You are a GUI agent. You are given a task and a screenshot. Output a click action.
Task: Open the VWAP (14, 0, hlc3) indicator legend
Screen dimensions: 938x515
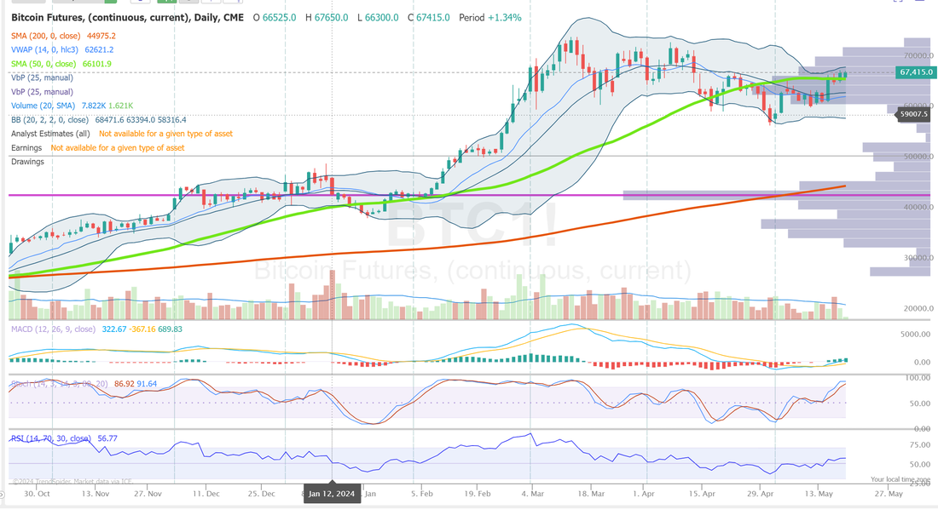pyautogui.click(x=45, y=49)
